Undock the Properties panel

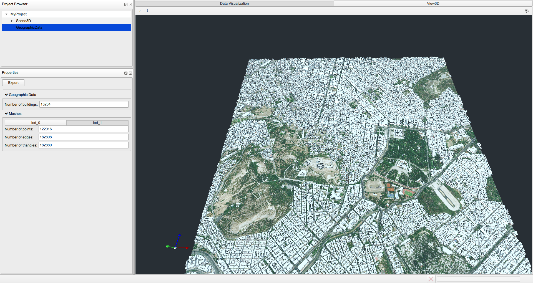point(126,73)
